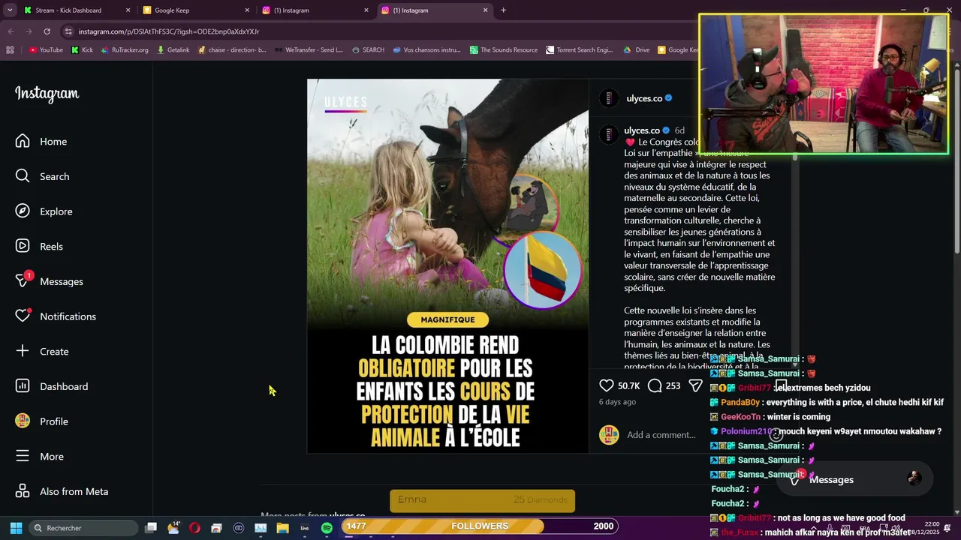Viewport: 961px width, 540px height.
Task: Click the ulyces.co avatar in post header
Action: coord(609,98)
